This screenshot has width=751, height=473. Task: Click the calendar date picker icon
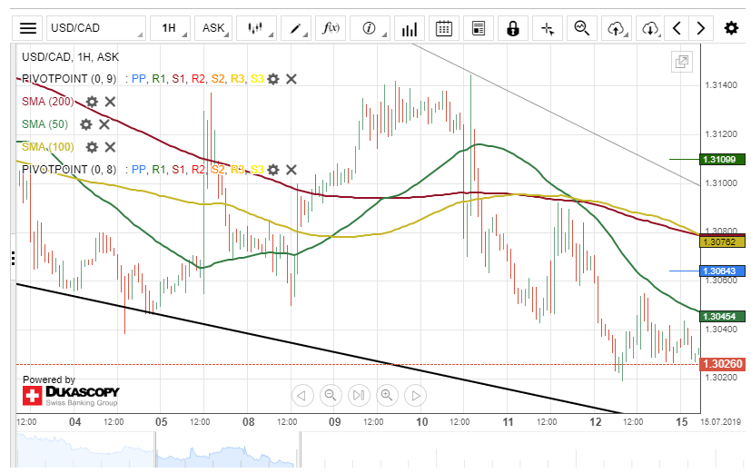coord(443,28)
